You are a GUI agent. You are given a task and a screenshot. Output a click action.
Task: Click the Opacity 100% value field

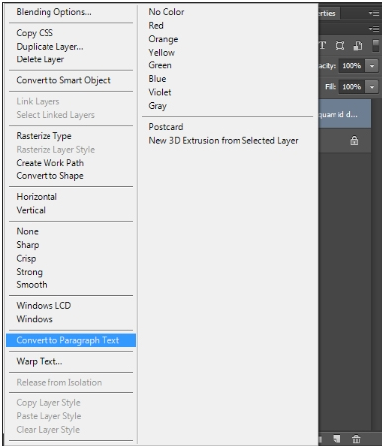pyautogui.click(x=352, y=66)
